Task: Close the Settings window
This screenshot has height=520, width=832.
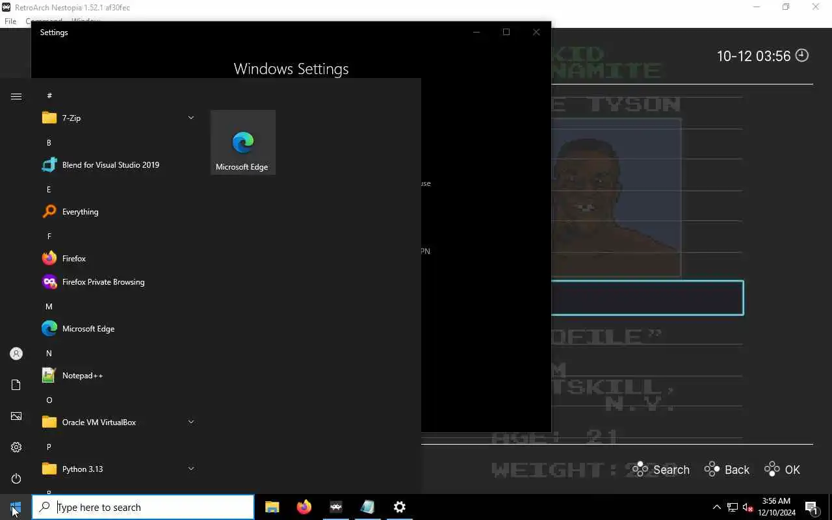Action: pos(536,32)
